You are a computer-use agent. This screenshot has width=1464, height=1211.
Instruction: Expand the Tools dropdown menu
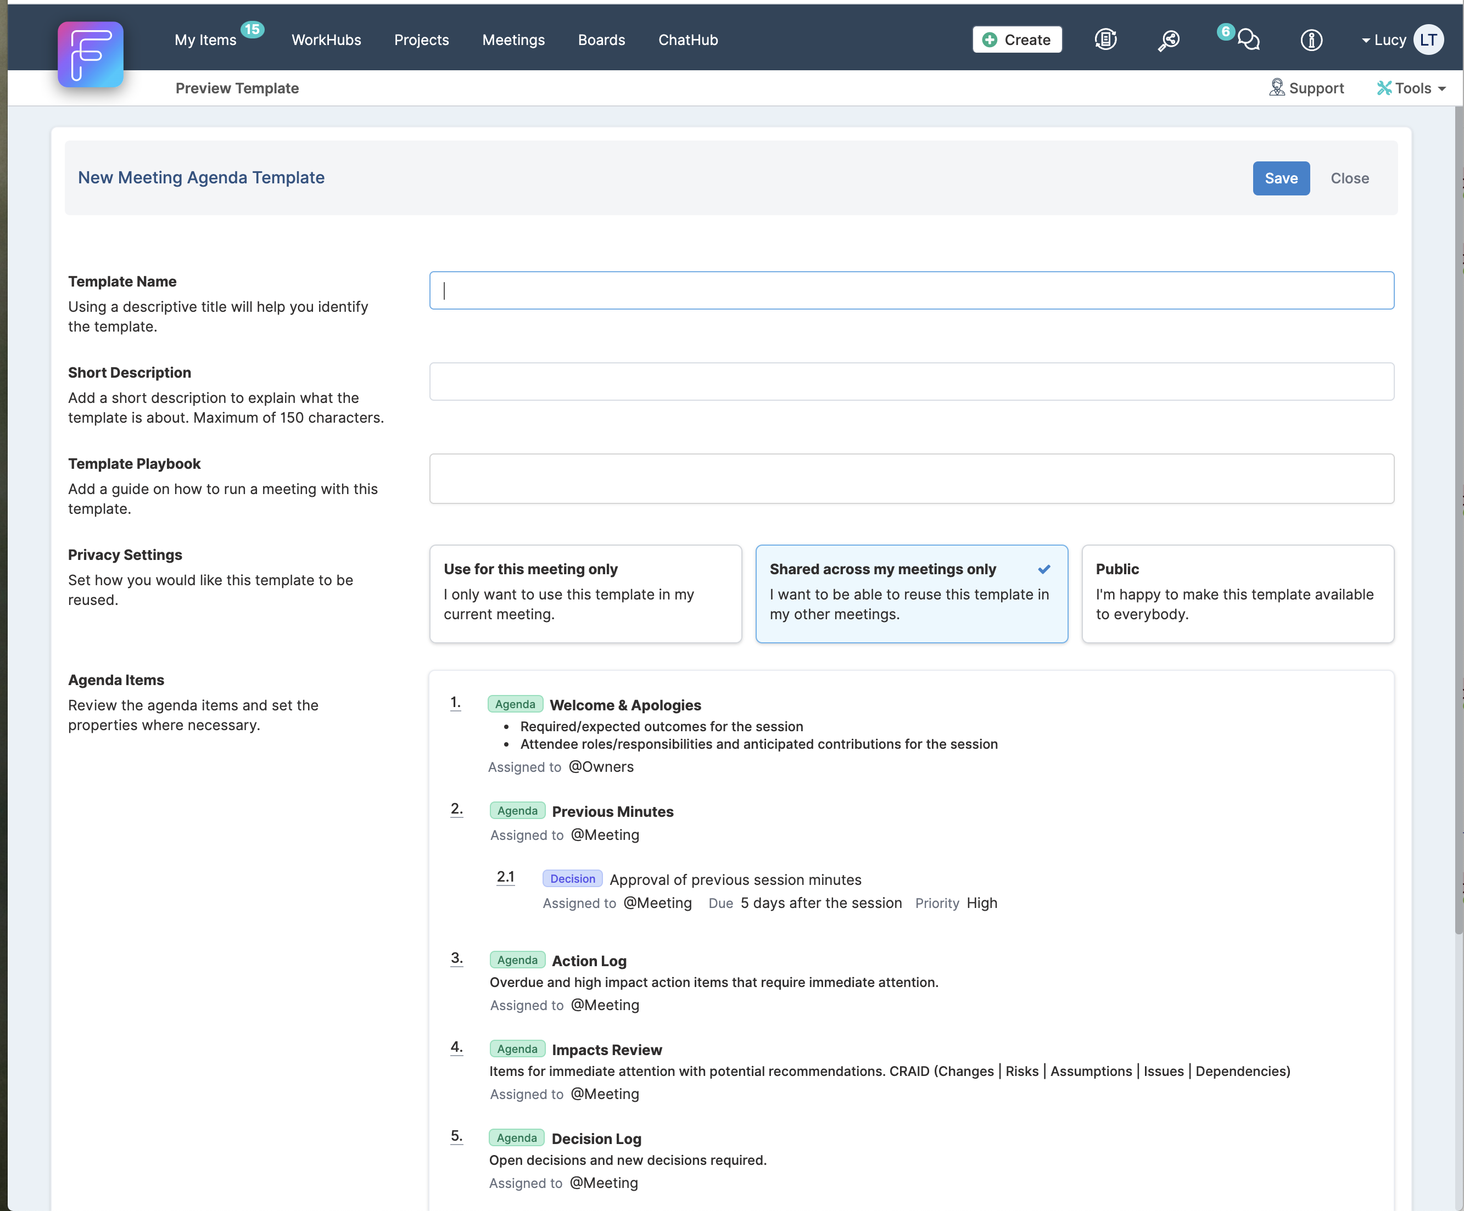[1412, 88]
